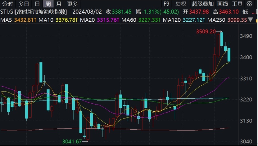
Task: Select the 日 daily chart tab
Action: [37, 4]
